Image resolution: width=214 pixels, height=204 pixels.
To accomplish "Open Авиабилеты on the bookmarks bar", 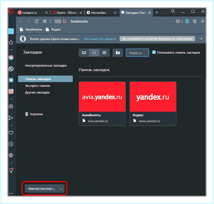I will [31, 30].
